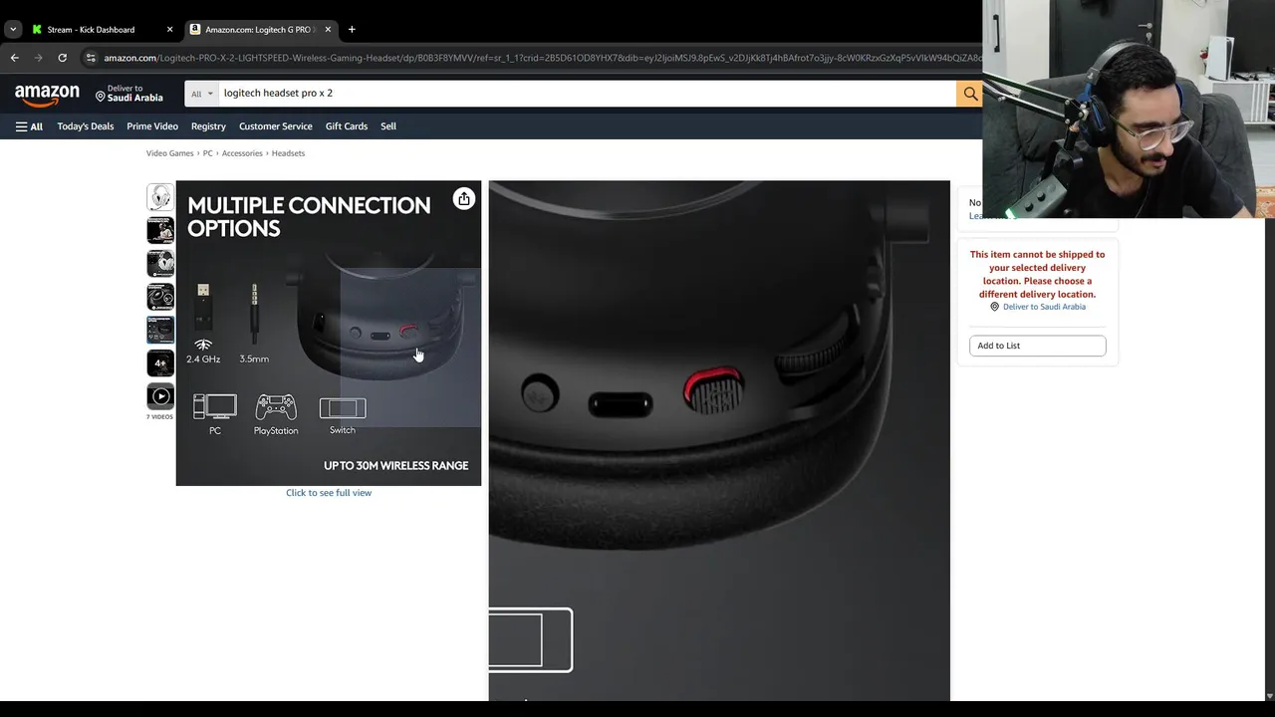Viewport: 1275px width, 717px height.
Task: Open the All hamburger menu
Action: click(x=29, y=126)
